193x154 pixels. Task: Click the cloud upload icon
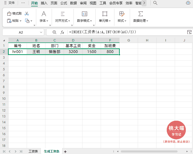[188, 3]
